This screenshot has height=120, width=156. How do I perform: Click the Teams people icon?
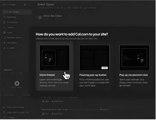point(4,27)
